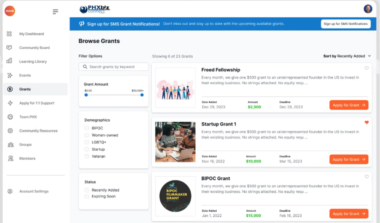Focus the Search grants by keyword field
This screenshot has height=223, width=380.
point(114,66)
